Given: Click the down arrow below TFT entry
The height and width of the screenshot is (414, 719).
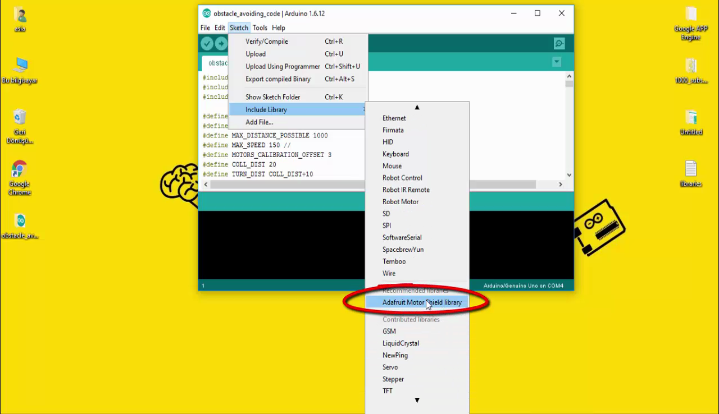Looking at the screenshot, I should tap(417, 400).
